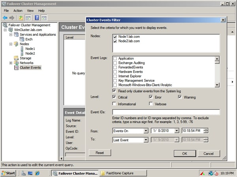Select the Storage tree icon
Image resolution: width=237 pixels, height=177 pixels.
coord(16,58)
